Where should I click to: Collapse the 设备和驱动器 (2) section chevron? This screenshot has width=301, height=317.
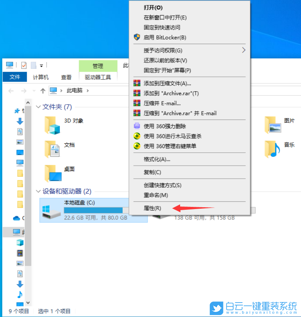(x=38, y=191)
